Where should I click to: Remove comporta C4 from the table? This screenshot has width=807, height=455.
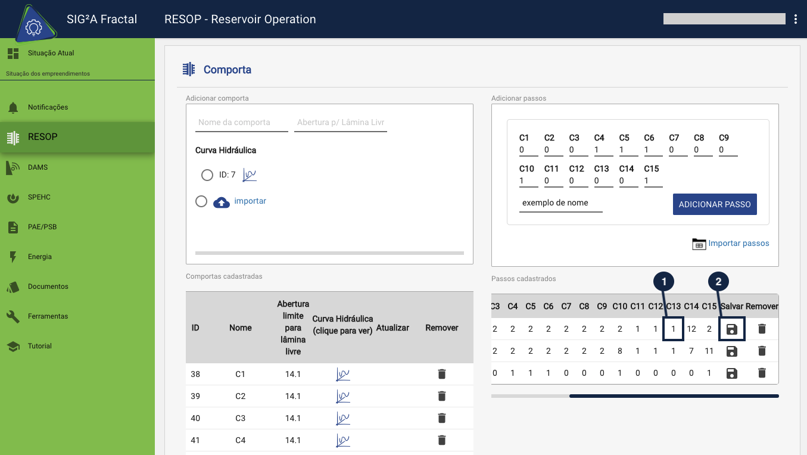point(441,440)
